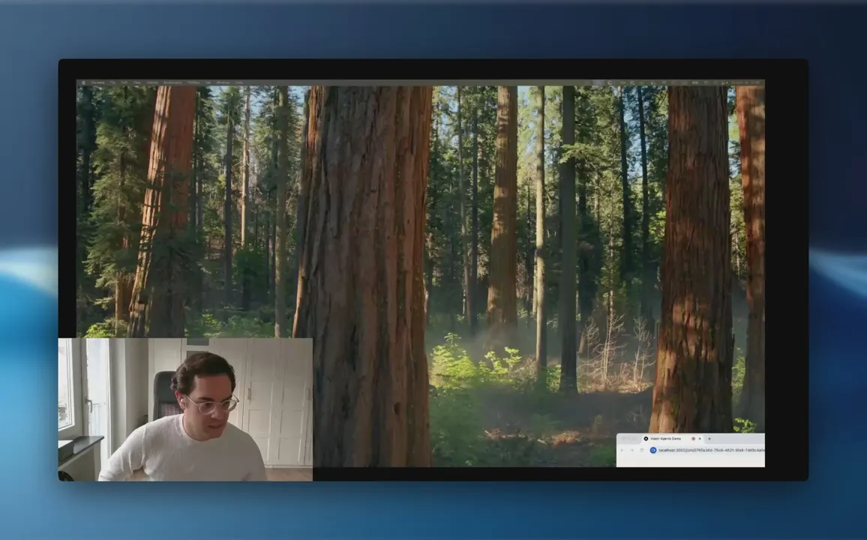Click the Vision Agents Demo tab favicon

[646, 439]
